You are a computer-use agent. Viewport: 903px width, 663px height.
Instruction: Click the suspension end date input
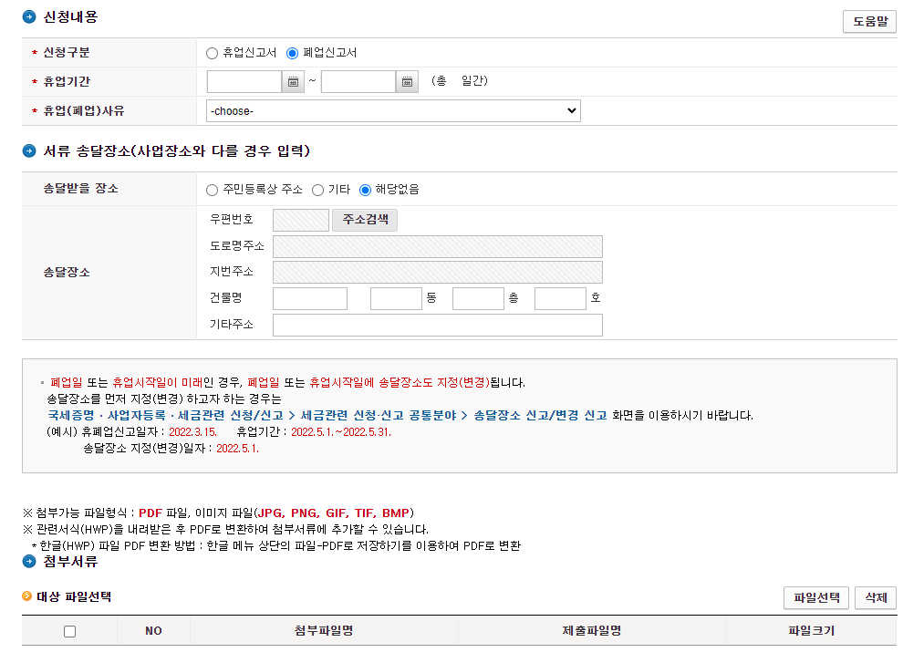(358, 80)
